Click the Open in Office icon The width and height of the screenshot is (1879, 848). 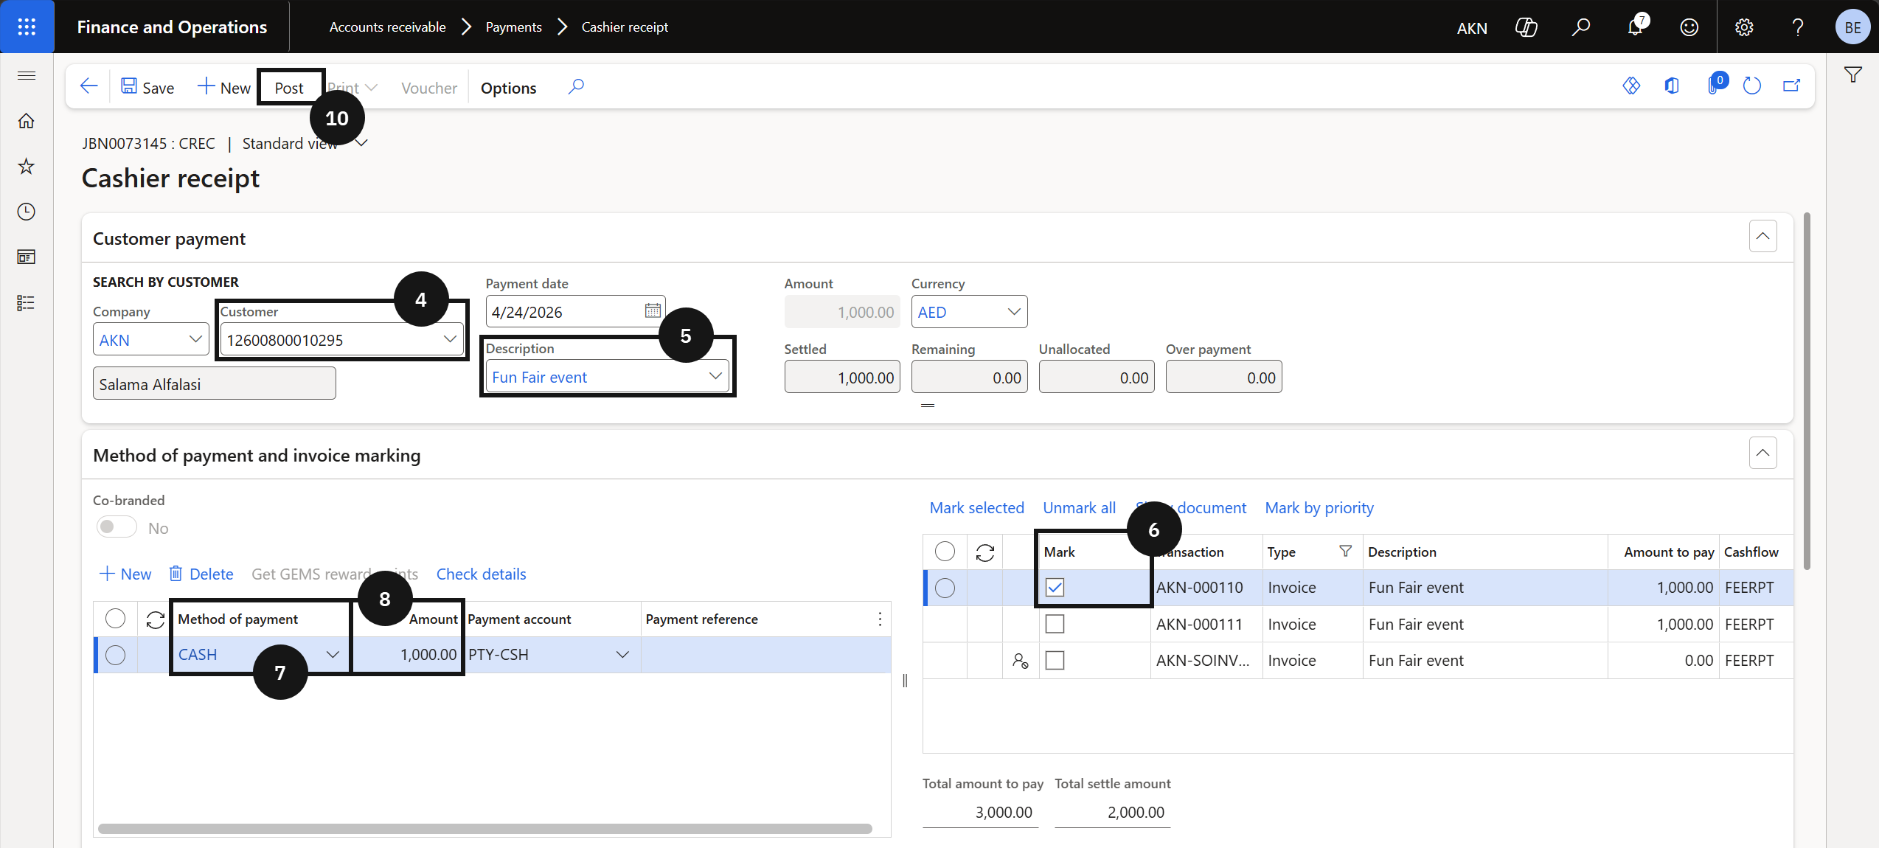point(1672,86)
